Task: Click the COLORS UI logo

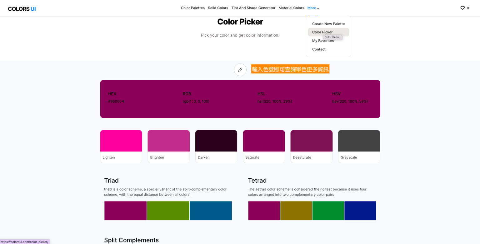Action: (x=22, y=8)
